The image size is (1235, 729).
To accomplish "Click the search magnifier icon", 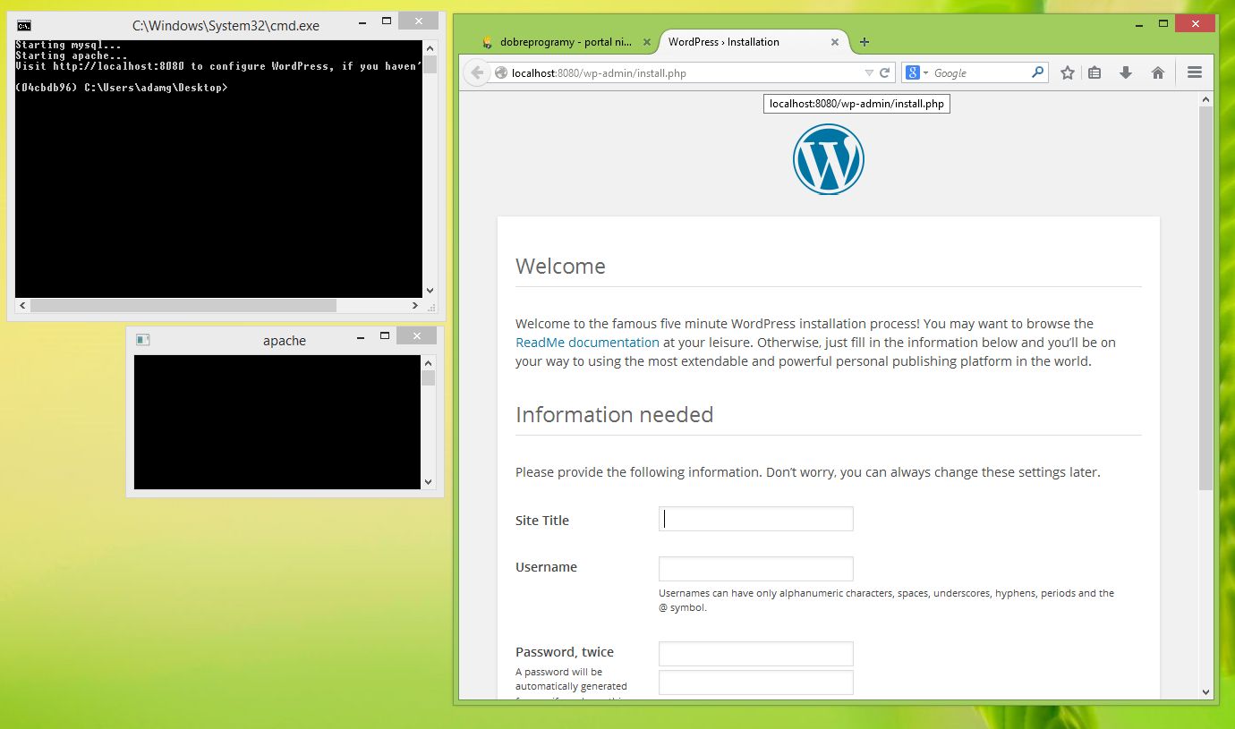I will [1038, 72].
